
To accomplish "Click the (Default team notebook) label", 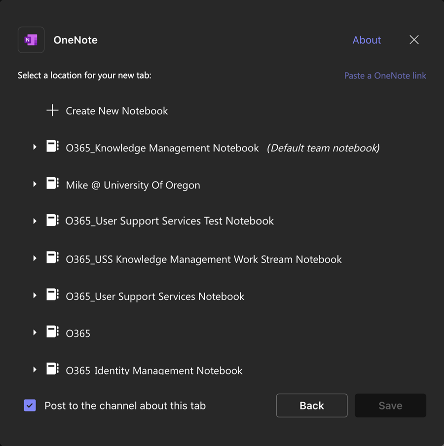I will point(323,148).
